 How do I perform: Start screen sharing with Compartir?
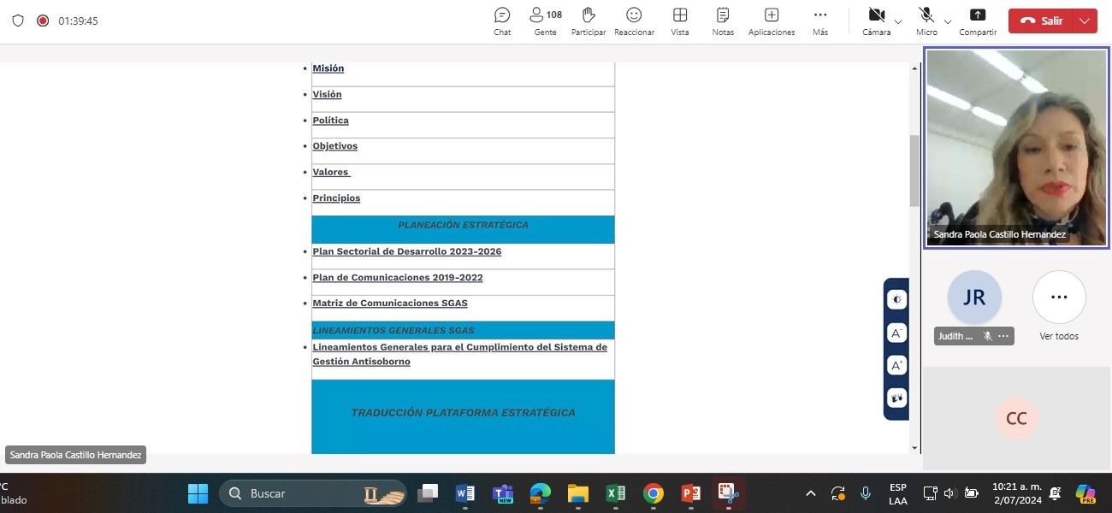(x=978, y=21)
